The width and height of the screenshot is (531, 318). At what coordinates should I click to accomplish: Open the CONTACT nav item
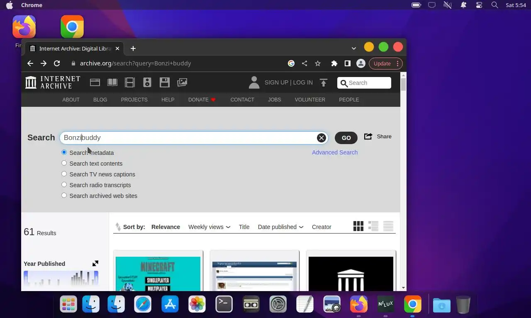pos(242,100)
